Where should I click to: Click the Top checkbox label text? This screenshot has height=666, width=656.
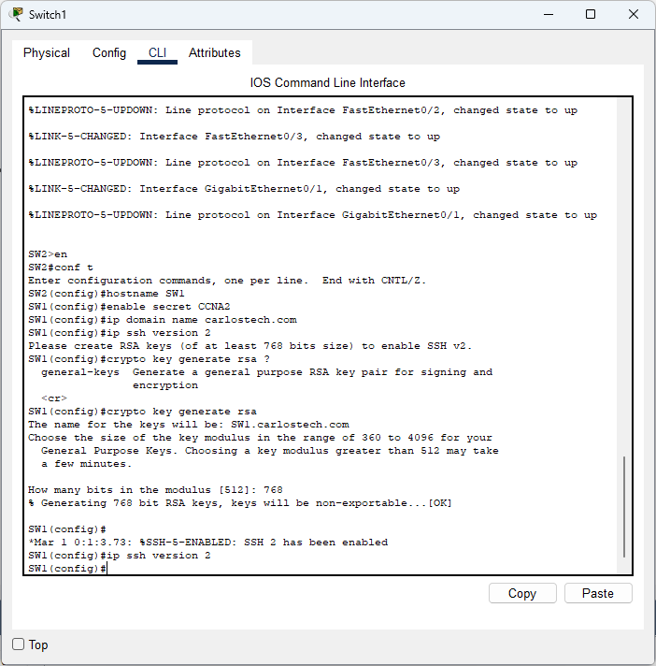(x=38, y=644)
